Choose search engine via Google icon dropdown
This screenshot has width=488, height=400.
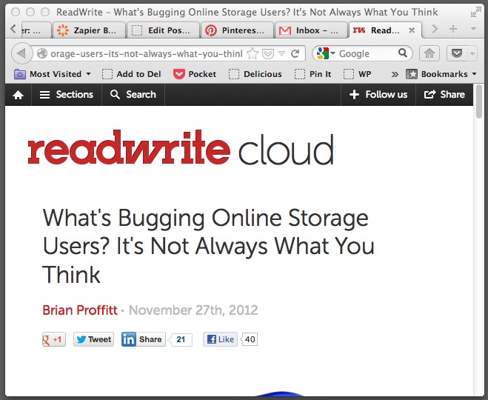click(326, 53)
